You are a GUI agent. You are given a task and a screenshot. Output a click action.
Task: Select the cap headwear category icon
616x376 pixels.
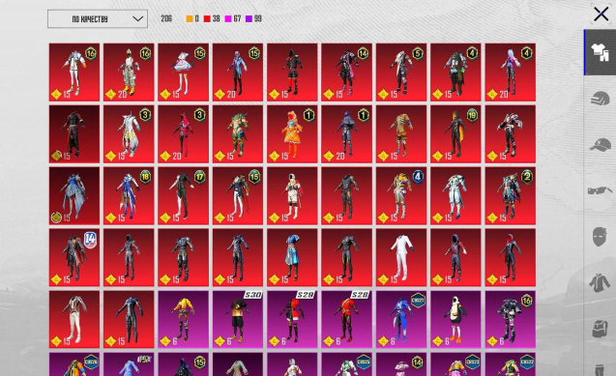[x=600, y=144]
